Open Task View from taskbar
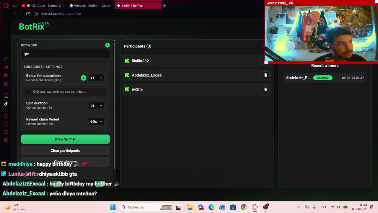This screenshot has width=378, height=213. click(x=178, y=207)
